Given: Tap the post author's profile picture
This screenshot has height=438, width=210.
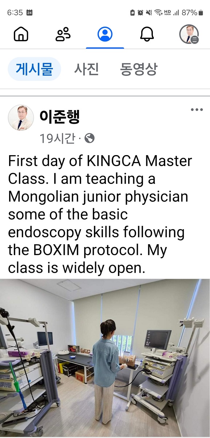Looking at the screenshot, I should coord(21,118).
